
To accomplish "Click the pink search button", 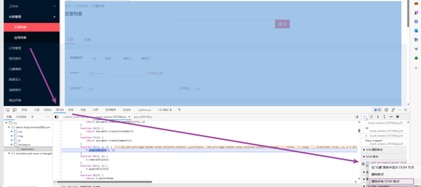I will pos(282,24).
